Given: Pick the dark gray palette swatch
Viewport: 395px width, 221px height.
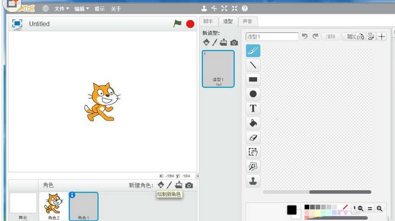Looking at the screenshot, I should pos(312,207).
